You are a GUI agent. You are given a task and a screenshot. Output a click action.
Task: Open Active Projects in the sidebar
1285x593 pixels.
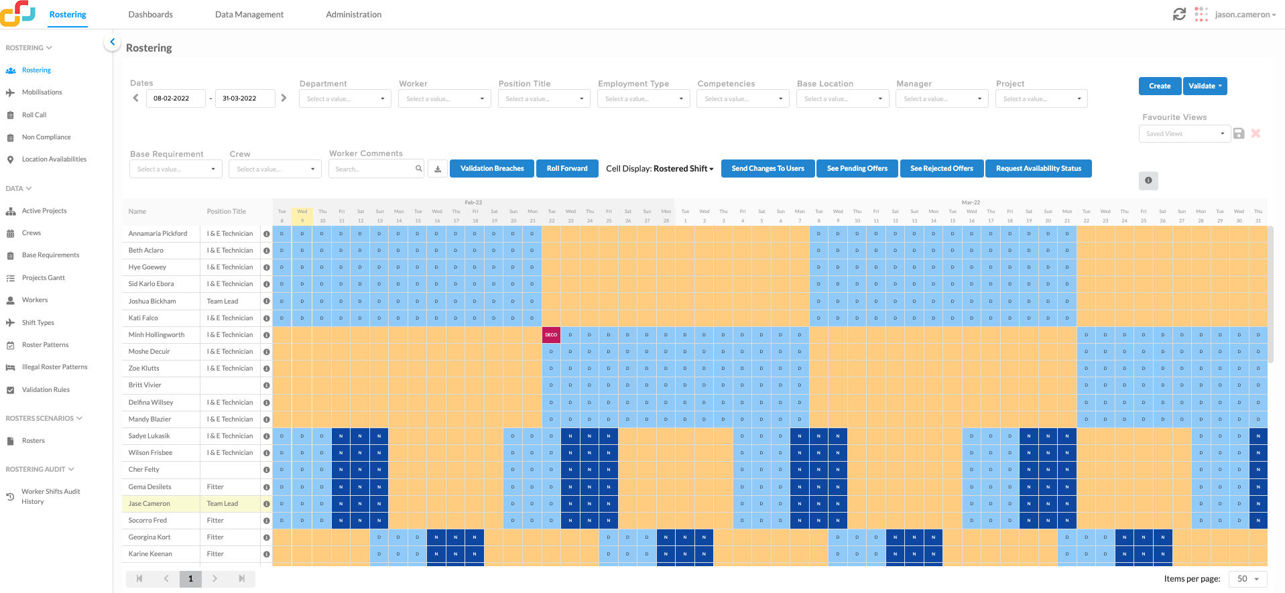point(44,211)
